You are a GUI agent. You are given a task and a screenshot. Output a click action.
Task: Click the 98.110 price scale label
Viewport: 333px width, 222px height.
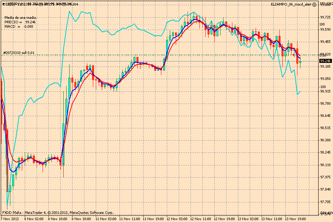pos(325,165)
